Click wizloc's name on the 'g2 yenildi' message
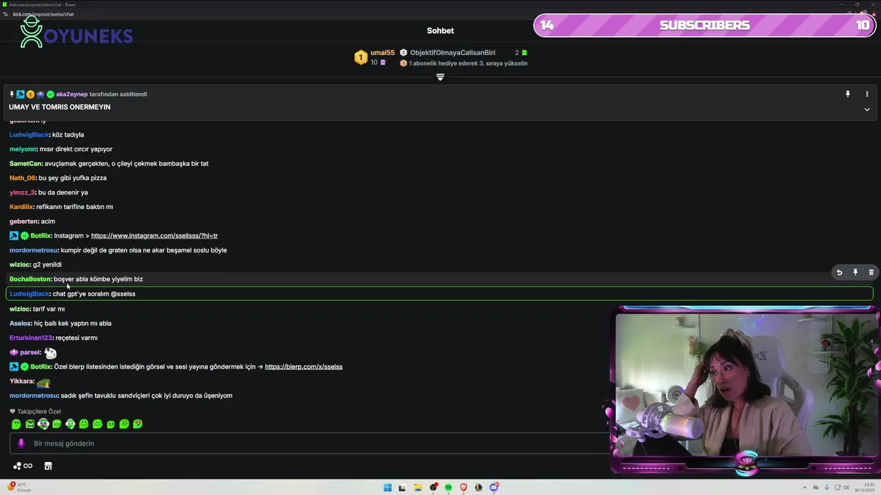 tap(20, 265)
